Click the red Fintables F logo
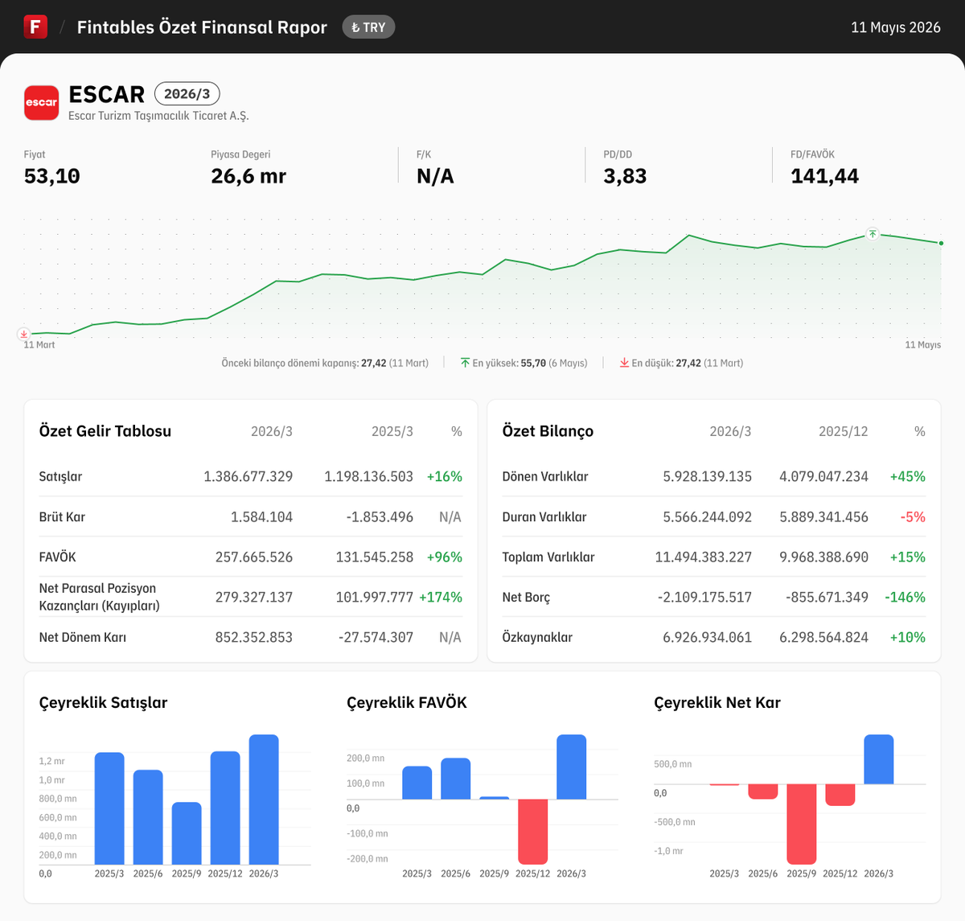 [35, 27]
